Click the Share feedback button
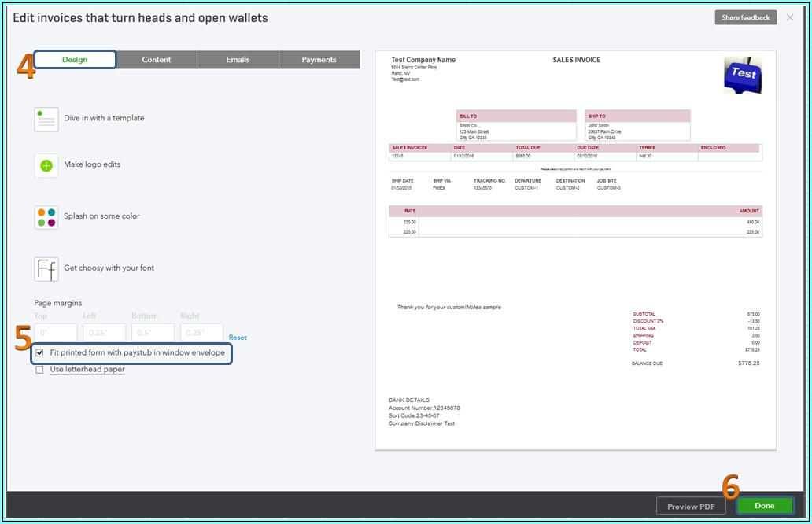This screenshot has height=524, width=812. (745, 17)
